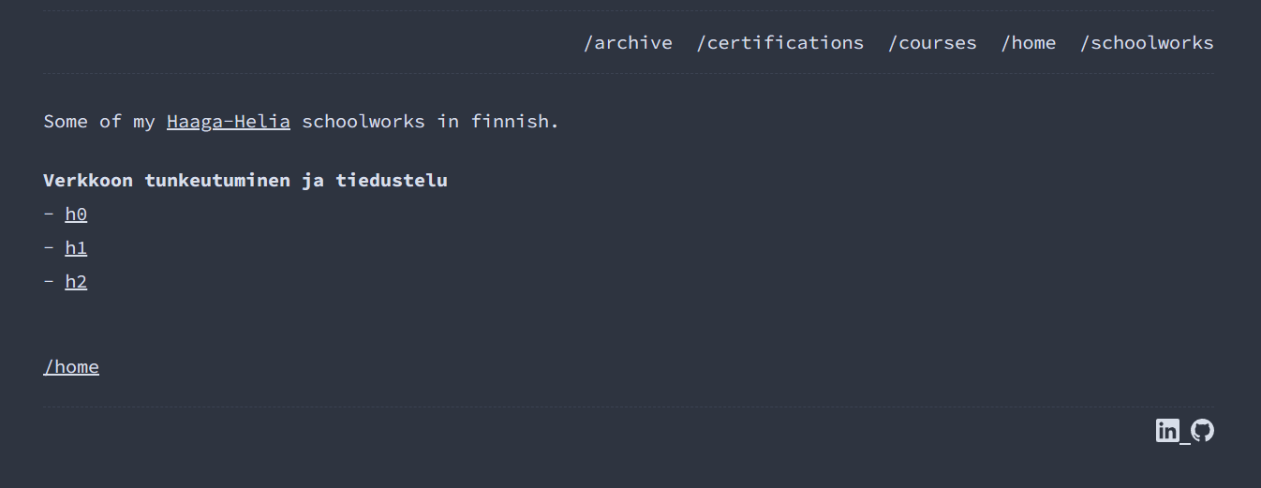The image size is (1261, 488).
Task: Open the h1 schoolwork link
Action: click(x=76, y=248)
